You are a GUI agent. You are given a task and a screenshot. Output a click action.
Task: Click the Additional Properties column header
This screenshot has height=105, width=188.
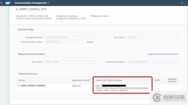coord(172,80)
